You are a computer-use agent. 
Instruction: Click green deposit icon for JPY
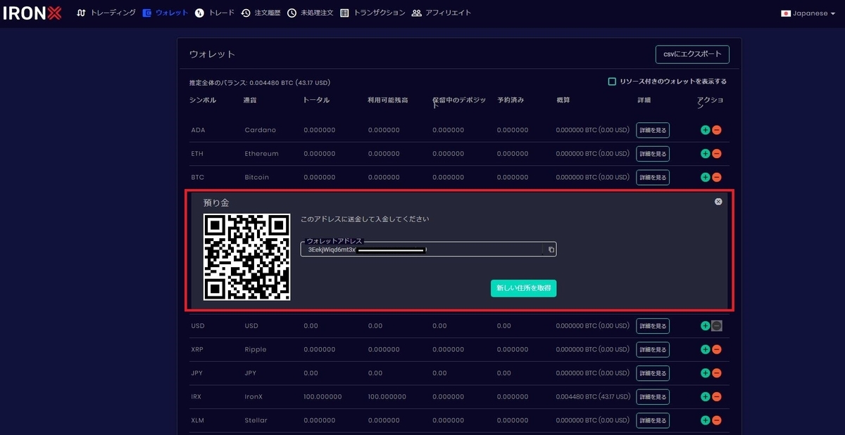coord(705,373)
